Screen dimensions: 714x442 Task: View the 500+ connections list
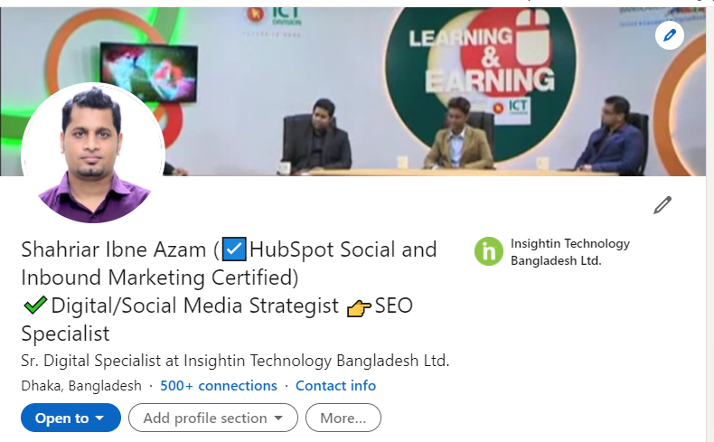click(219, 386)
